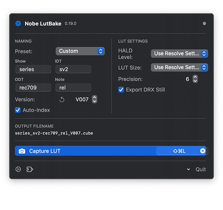Quit the application

(201, 169)
